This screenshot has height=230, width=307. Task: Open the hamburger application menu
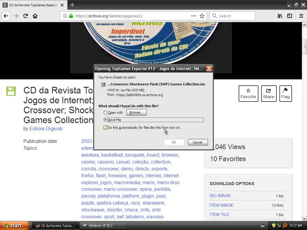pos(301,16)
